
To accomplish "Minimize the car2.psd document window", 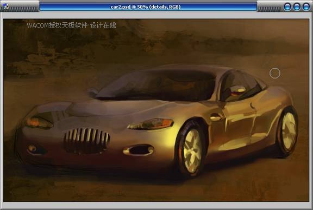I will pos(287,6).
